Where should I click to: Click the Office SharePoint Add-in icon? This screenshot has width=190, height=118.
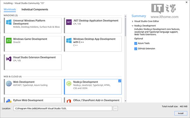coord(69,101)
